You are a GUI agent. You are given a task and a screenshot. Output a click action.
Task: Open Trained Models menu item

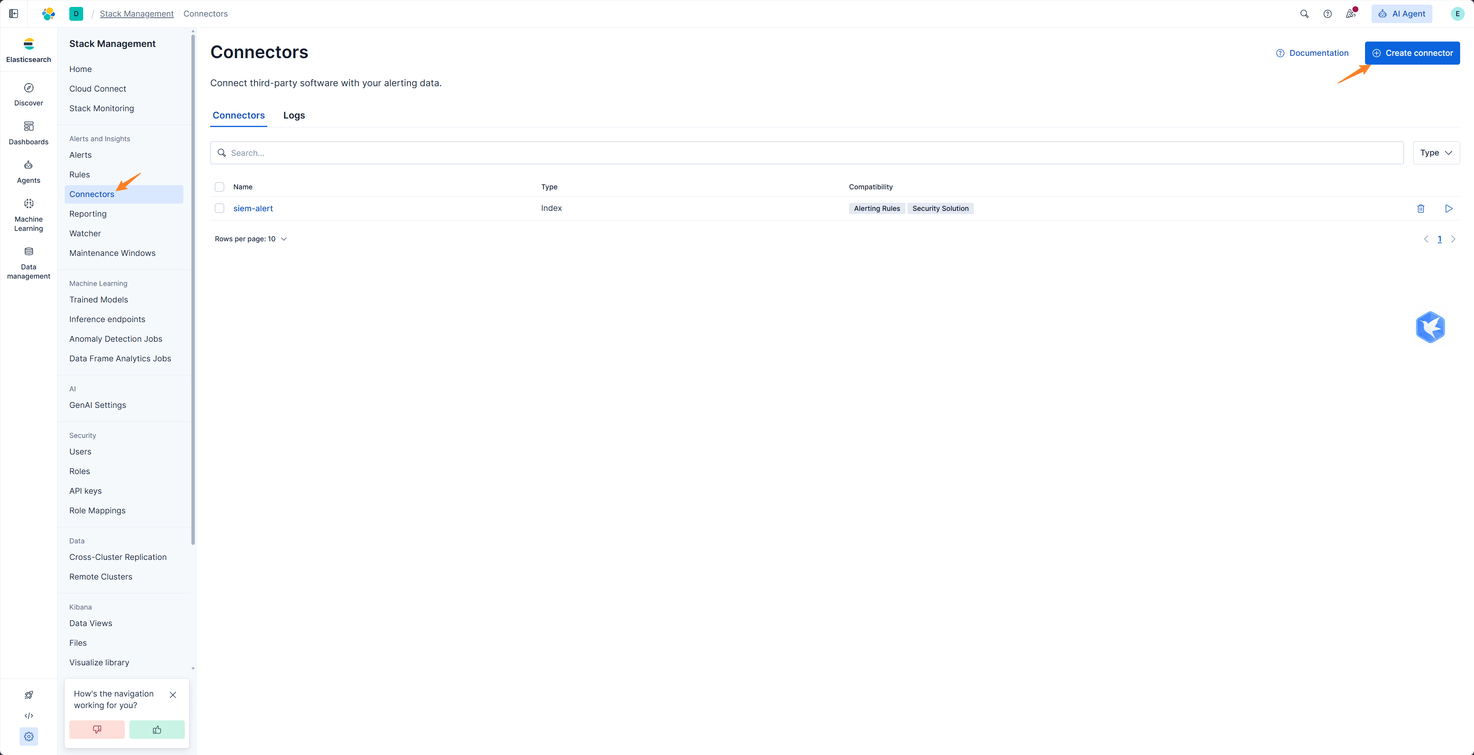click(99, 300)
